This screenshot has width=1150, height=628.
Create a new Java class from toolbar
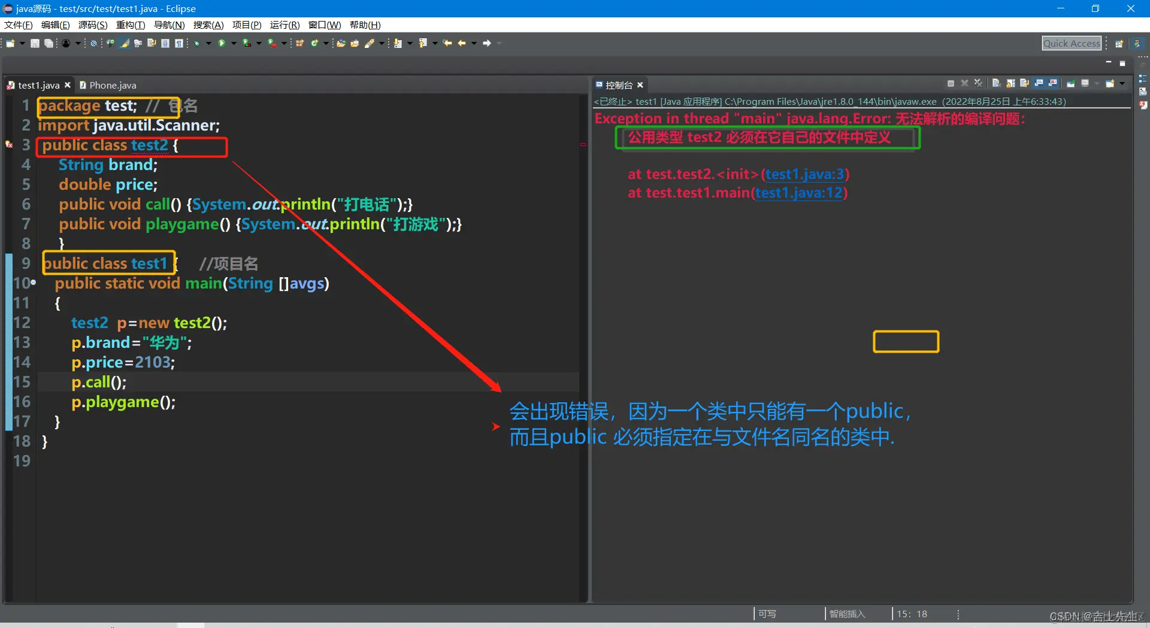[x=314, y=43]
